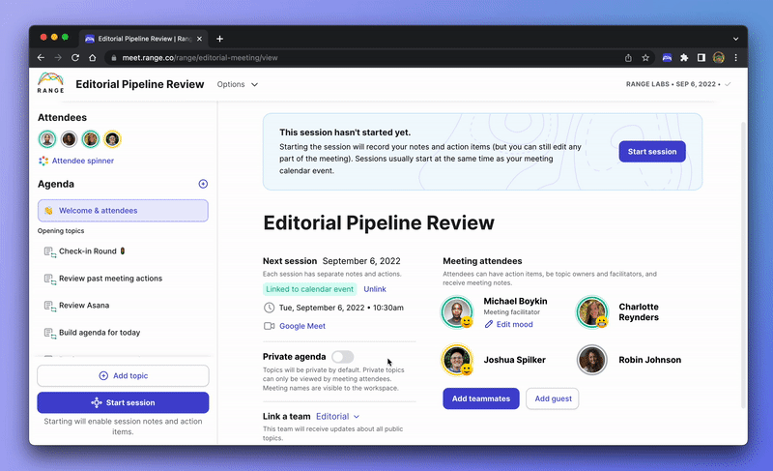Open the Range browser extension

click(x=667, y=58)
